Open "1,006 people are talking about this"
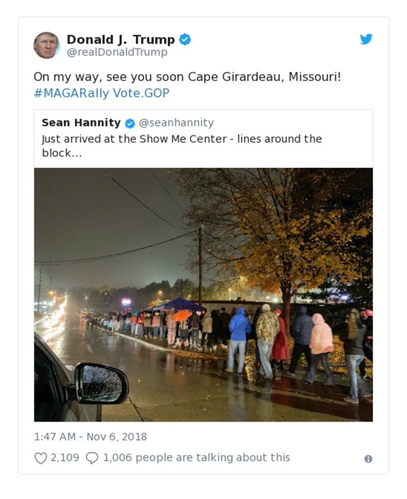 [196, 458]
